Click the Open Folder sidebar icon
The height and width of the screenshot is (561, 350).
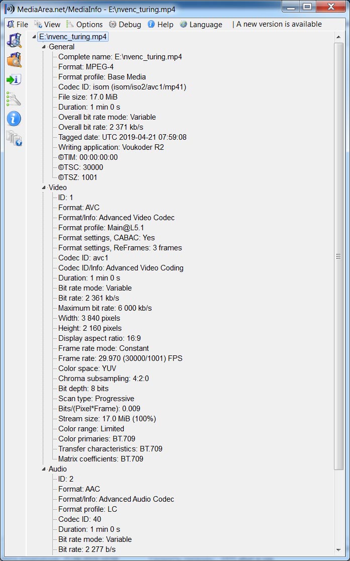pyautogui.click(x=14, y=60)
